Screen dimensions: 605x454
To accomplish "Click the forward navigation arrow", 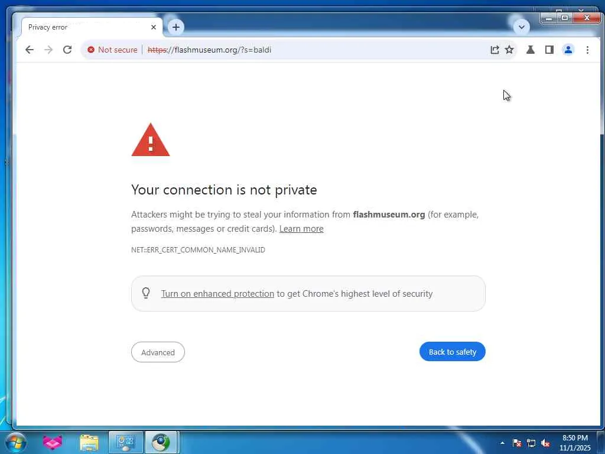I will click(x=48, y=50).
